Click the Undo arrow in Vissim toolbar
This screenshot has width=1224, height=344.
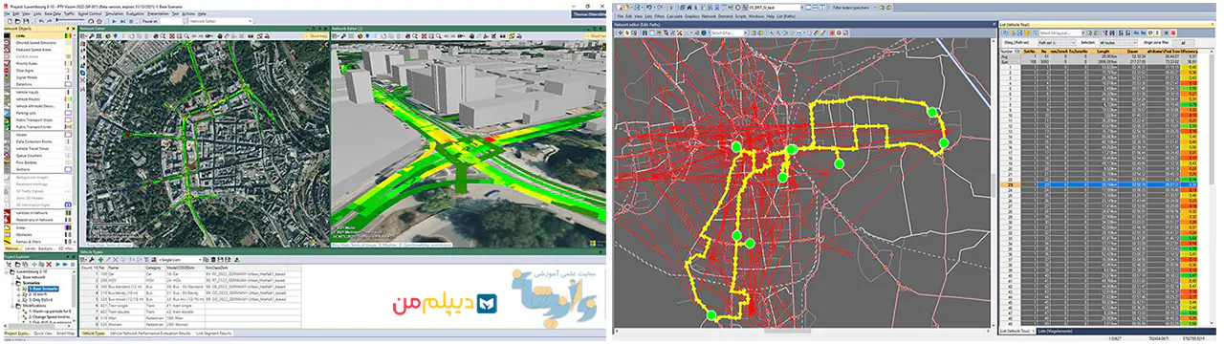click(41, 21)
